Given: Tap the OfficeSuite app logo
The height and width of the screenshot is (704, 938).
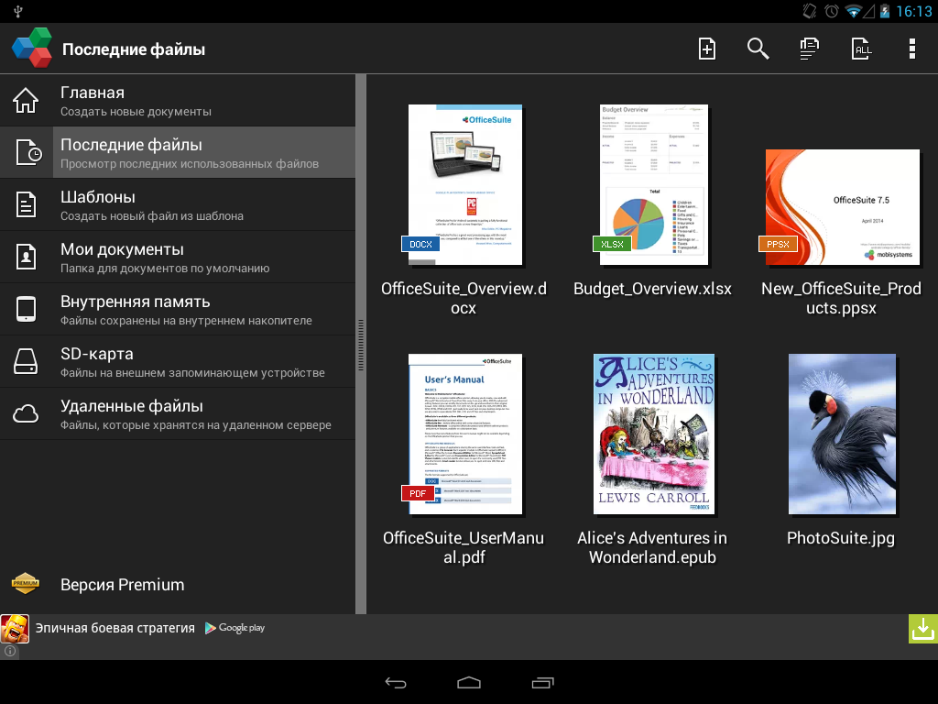Looking at the screenshot, I should (x=31, y=49).
